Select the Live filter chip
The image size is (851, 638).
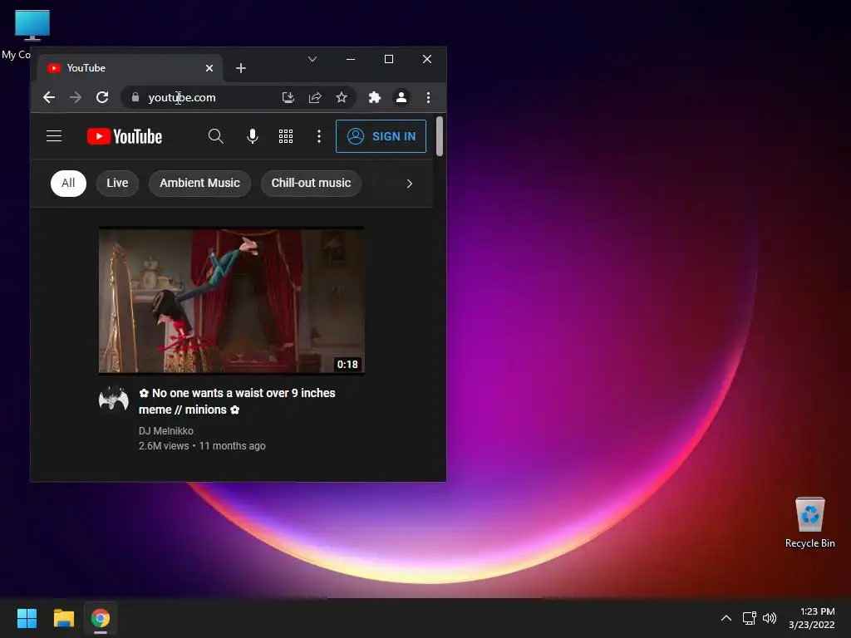[x=117, y=183]
